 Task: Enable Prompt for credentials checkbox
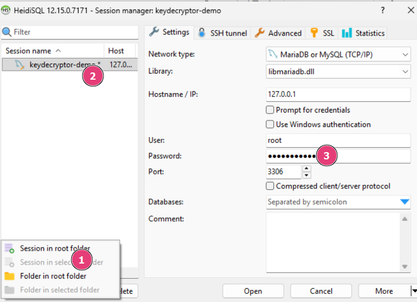(x=271, y=110)
